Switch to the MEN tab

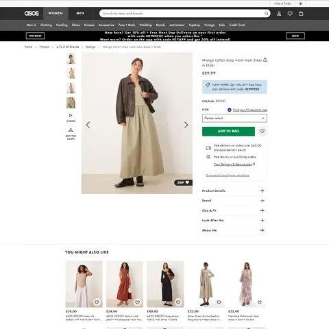tap(80, 13)
